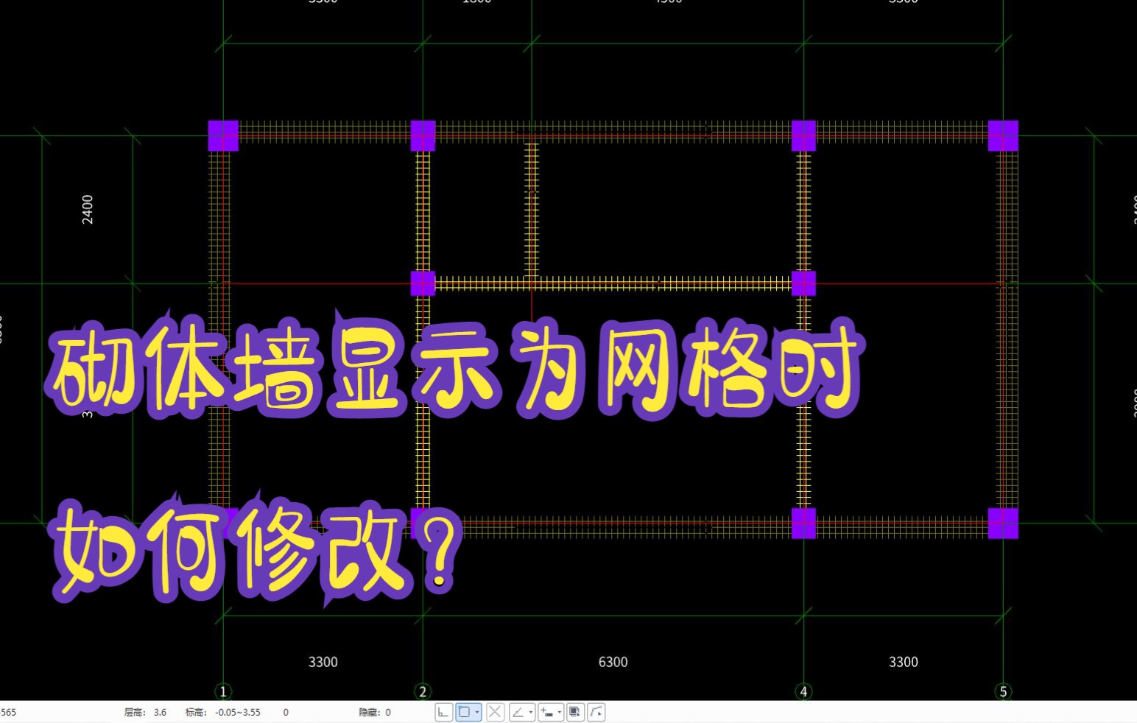
Task: Toggle the X cancel-selection mode
Action: pyautogui.click(x=495, y=712)
